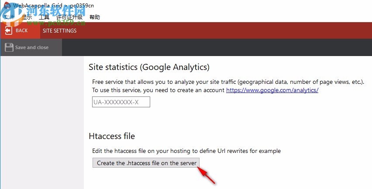Select the SITE SETTINGS tab
Viewport: 372px width, 189px height.
pyautogui.click(x=59, y=31)
